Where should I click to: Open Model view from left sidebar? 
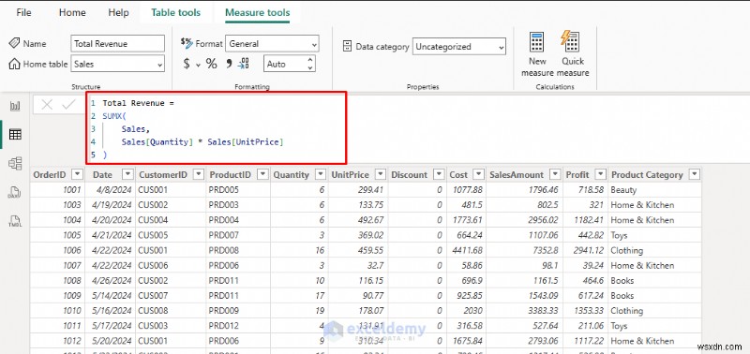tap(15, 163)
